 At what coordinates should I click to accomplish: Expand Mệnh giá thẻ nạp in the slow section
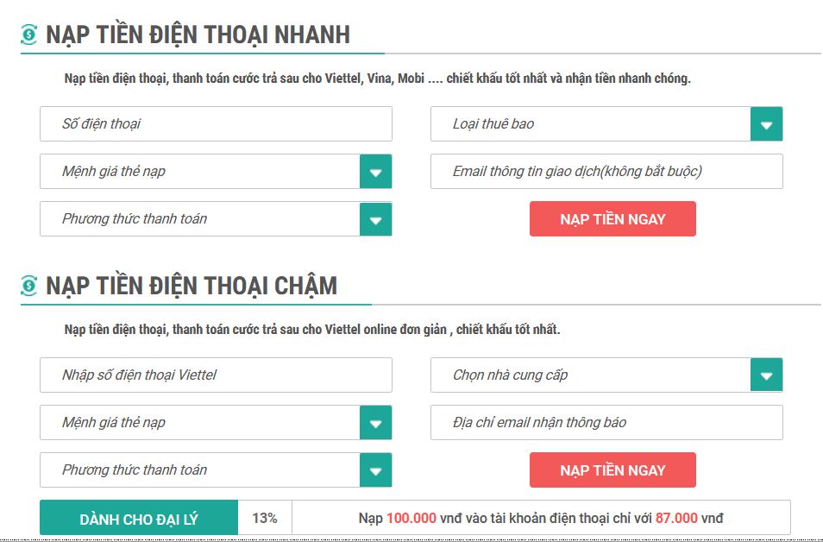tap(375, 422)
